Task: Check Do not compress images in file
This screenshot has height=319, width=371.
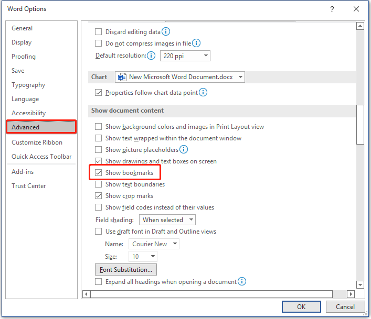Action: click(99, 43)
